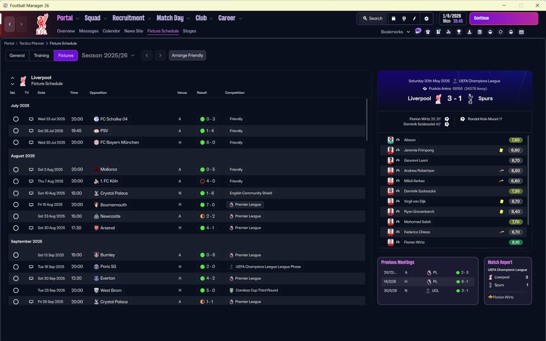Open the report alert bookmark icon
This screenshot has width=546, height=341.
click(x=438, y=32)
